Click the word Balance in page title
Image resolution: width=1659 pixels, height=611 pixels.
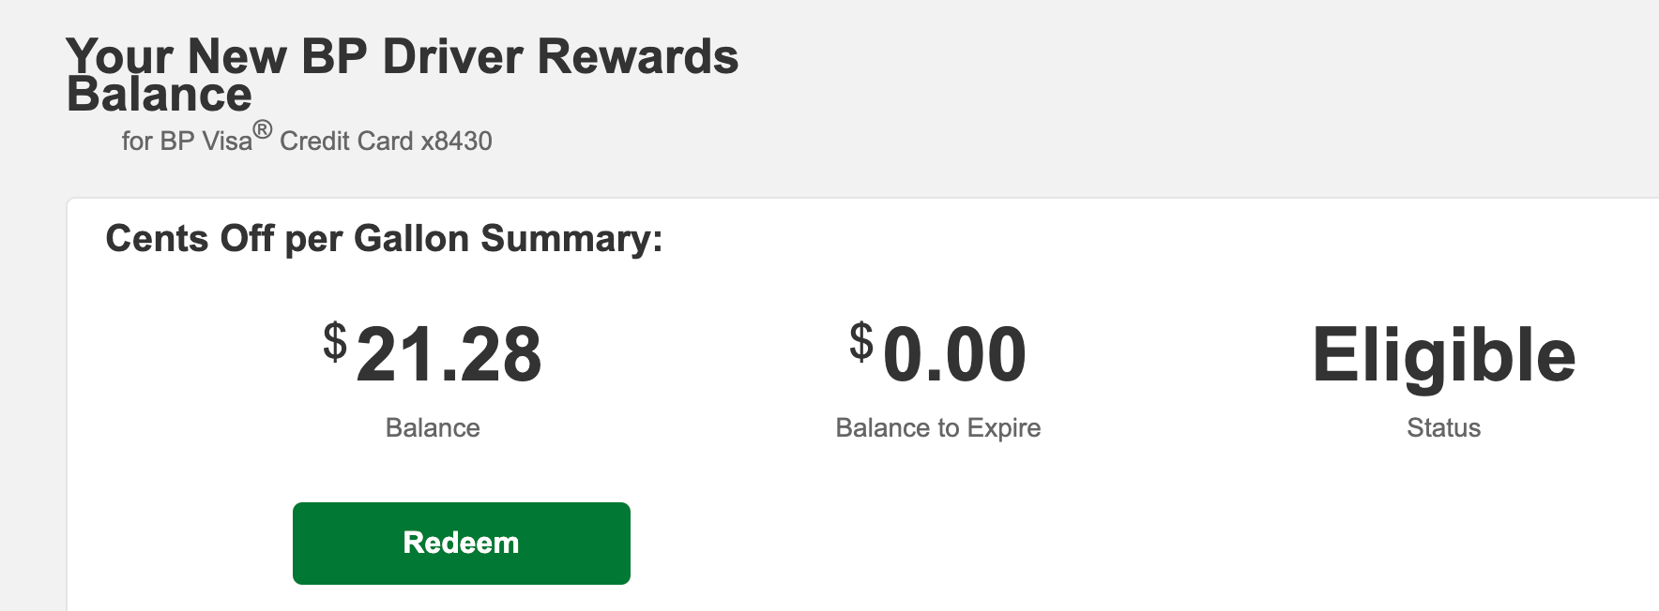coord(160,96)
